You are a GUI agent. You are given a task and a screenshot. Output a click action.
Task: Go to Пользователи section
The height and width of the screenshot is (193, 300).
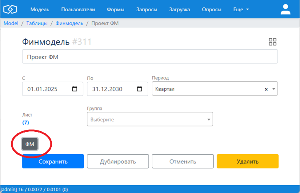coord(78,10)
